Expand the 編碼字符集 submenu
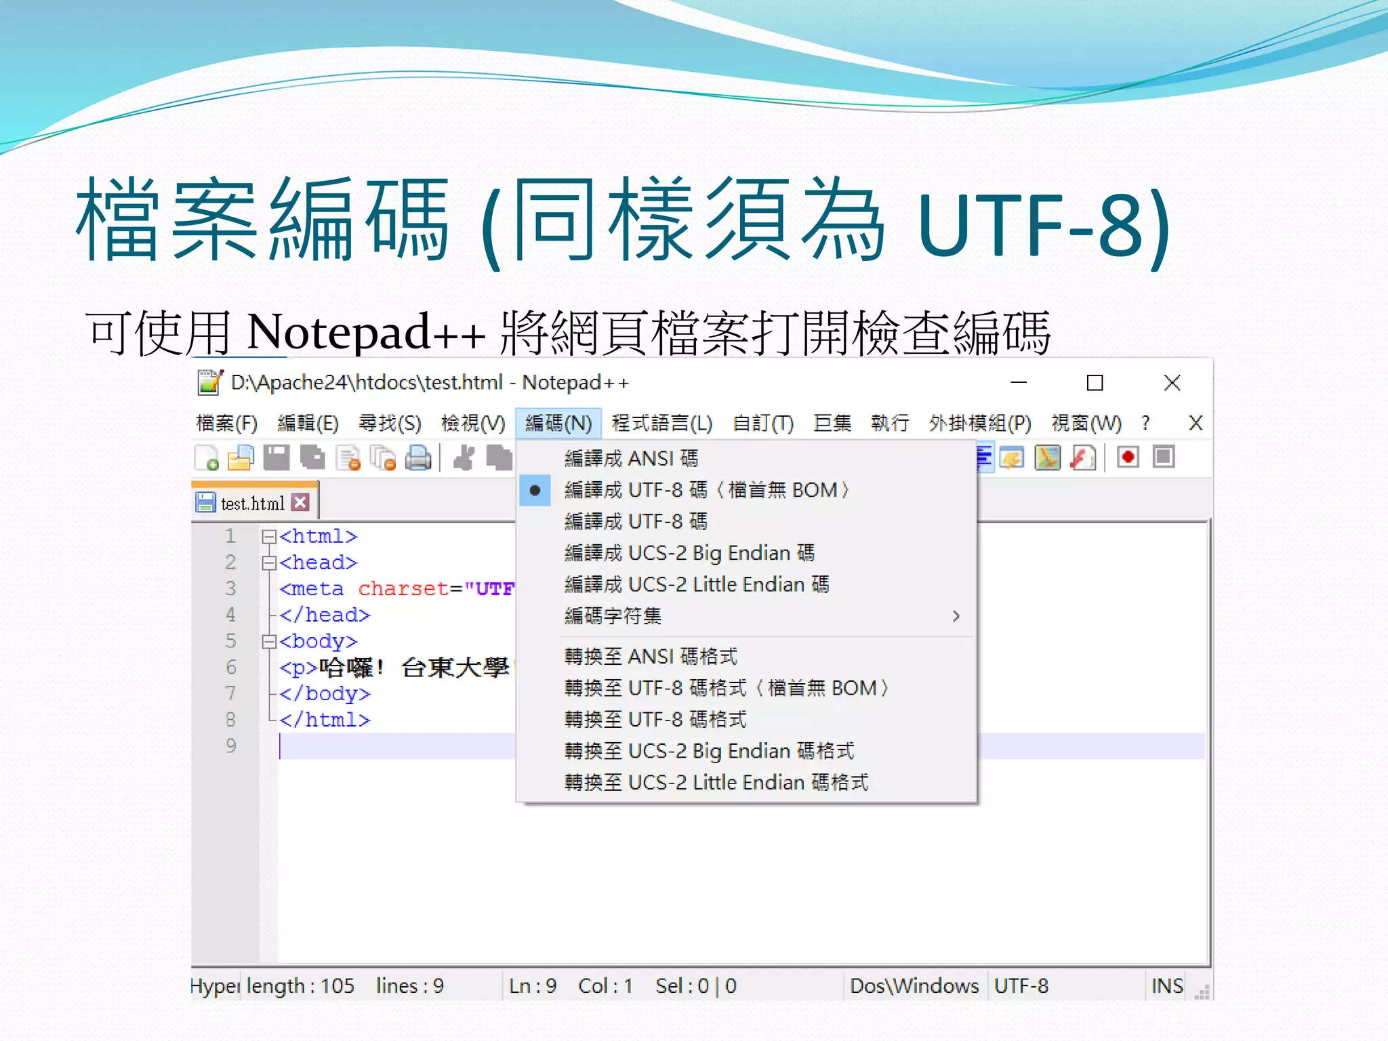 point(747,616)
